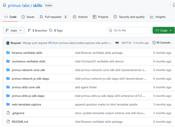
Task: Click folder icon for primus-network-js-sdk-dapp
Action: 8,78
